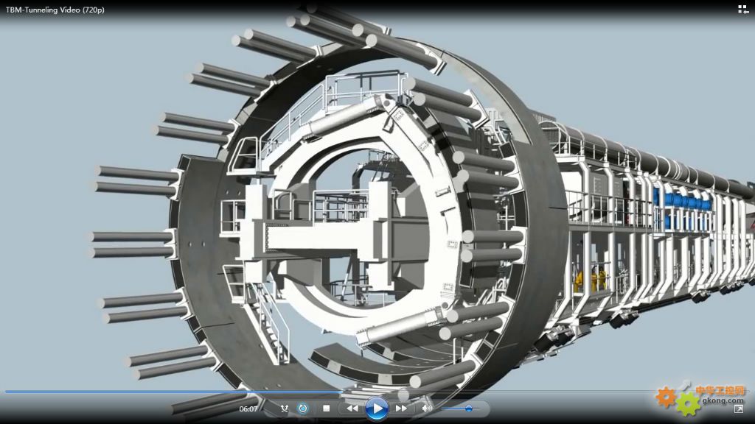This screenshot has width=755, height=424.
Task: Toggle repeat mode
Action: 303,409
